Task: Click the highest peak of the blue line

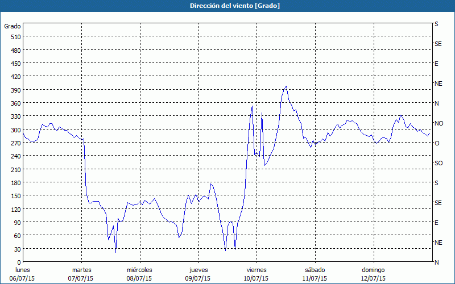Action: (x=286, y=86)
